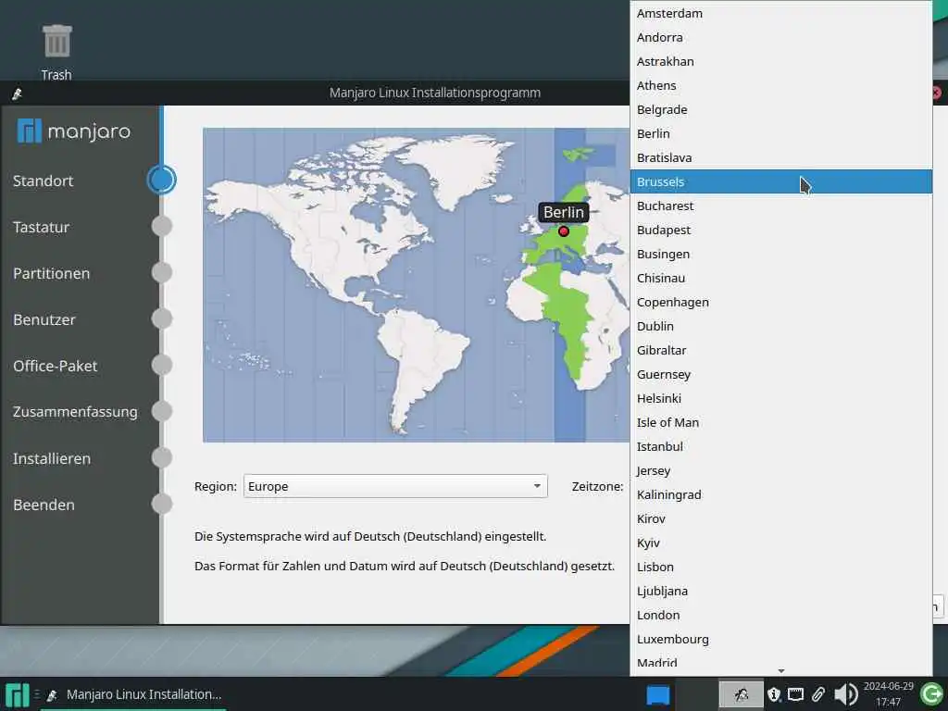Click the Zeitzone label
The width and height of the screenshot is (948, 711).
597,486
